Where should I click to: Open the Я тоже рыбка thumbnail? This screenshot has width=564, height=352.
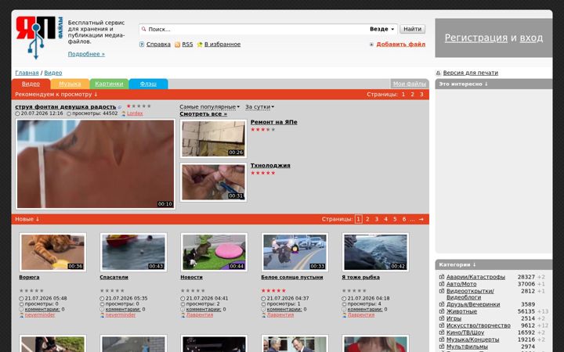[375, 252]
